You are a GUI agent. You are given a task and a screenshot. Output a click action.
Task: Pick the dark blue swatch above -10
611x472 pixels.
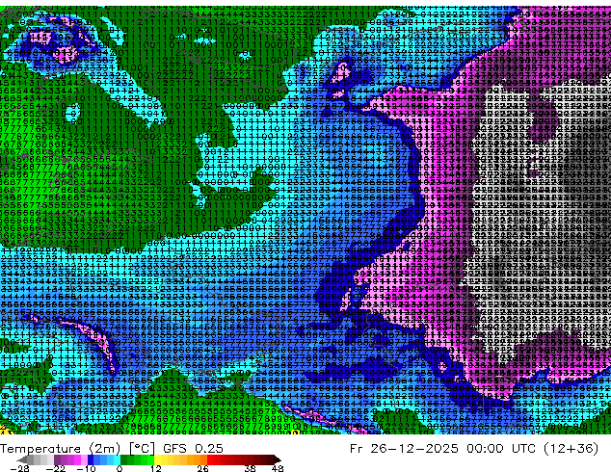(91, 459)
